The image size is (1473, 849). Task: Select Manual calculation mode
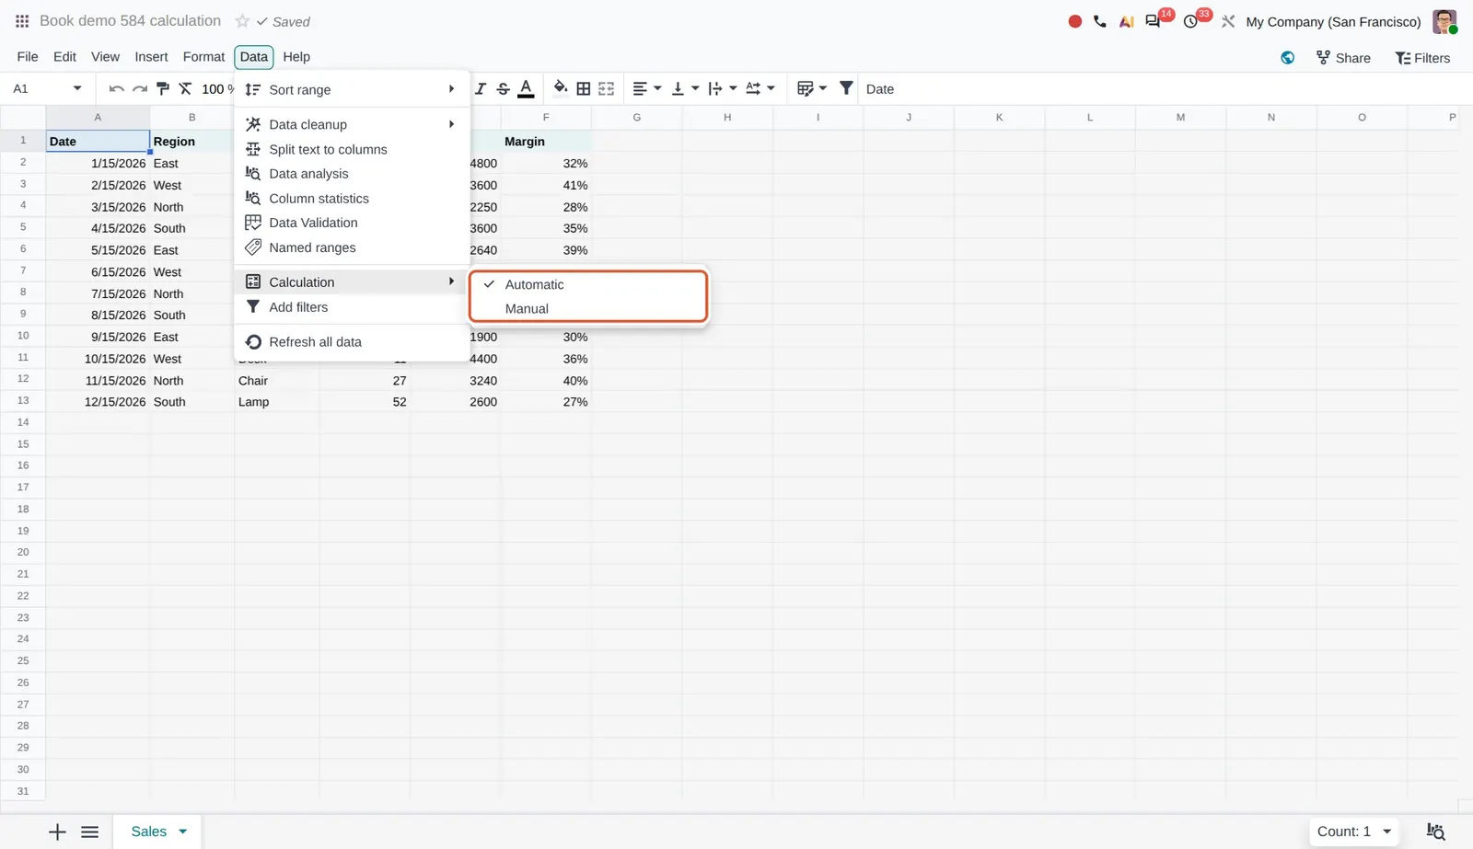pyautogui.click(x=588, y=309)
